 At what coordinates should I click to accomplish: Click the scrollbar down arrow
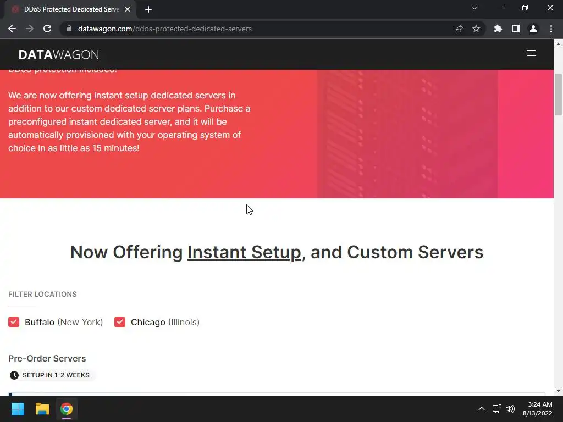558,391
